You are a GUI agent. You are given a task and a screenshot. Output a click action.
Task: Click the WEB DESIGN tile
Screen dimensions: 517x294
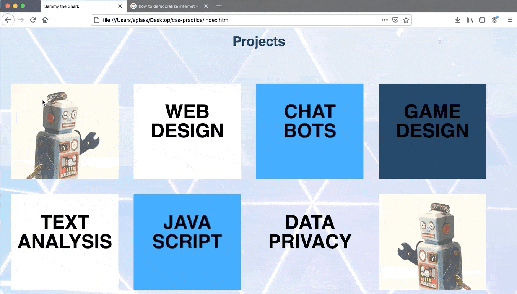click(x=187, y=131)
